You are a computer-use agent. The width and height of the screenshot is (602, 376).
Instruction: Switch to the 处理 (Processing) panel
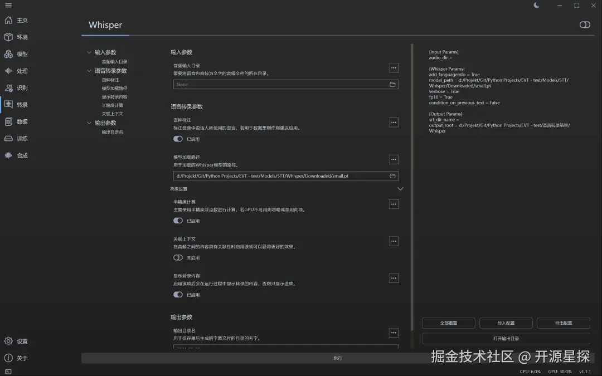pos(17,71)
